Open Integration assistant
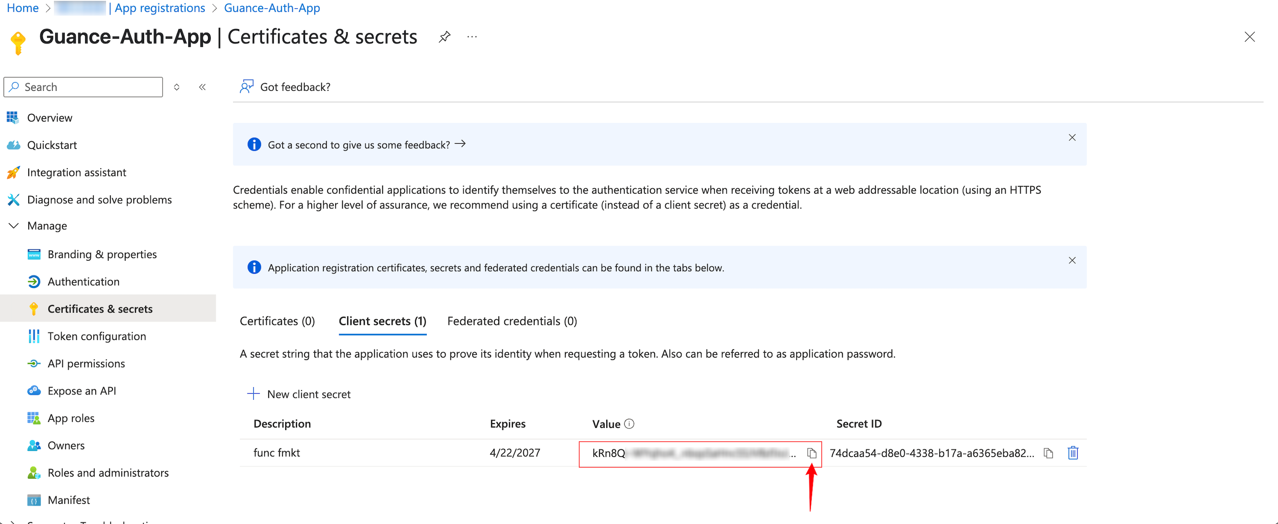Viewport: 1278px width, 524px height. [77, 172]
